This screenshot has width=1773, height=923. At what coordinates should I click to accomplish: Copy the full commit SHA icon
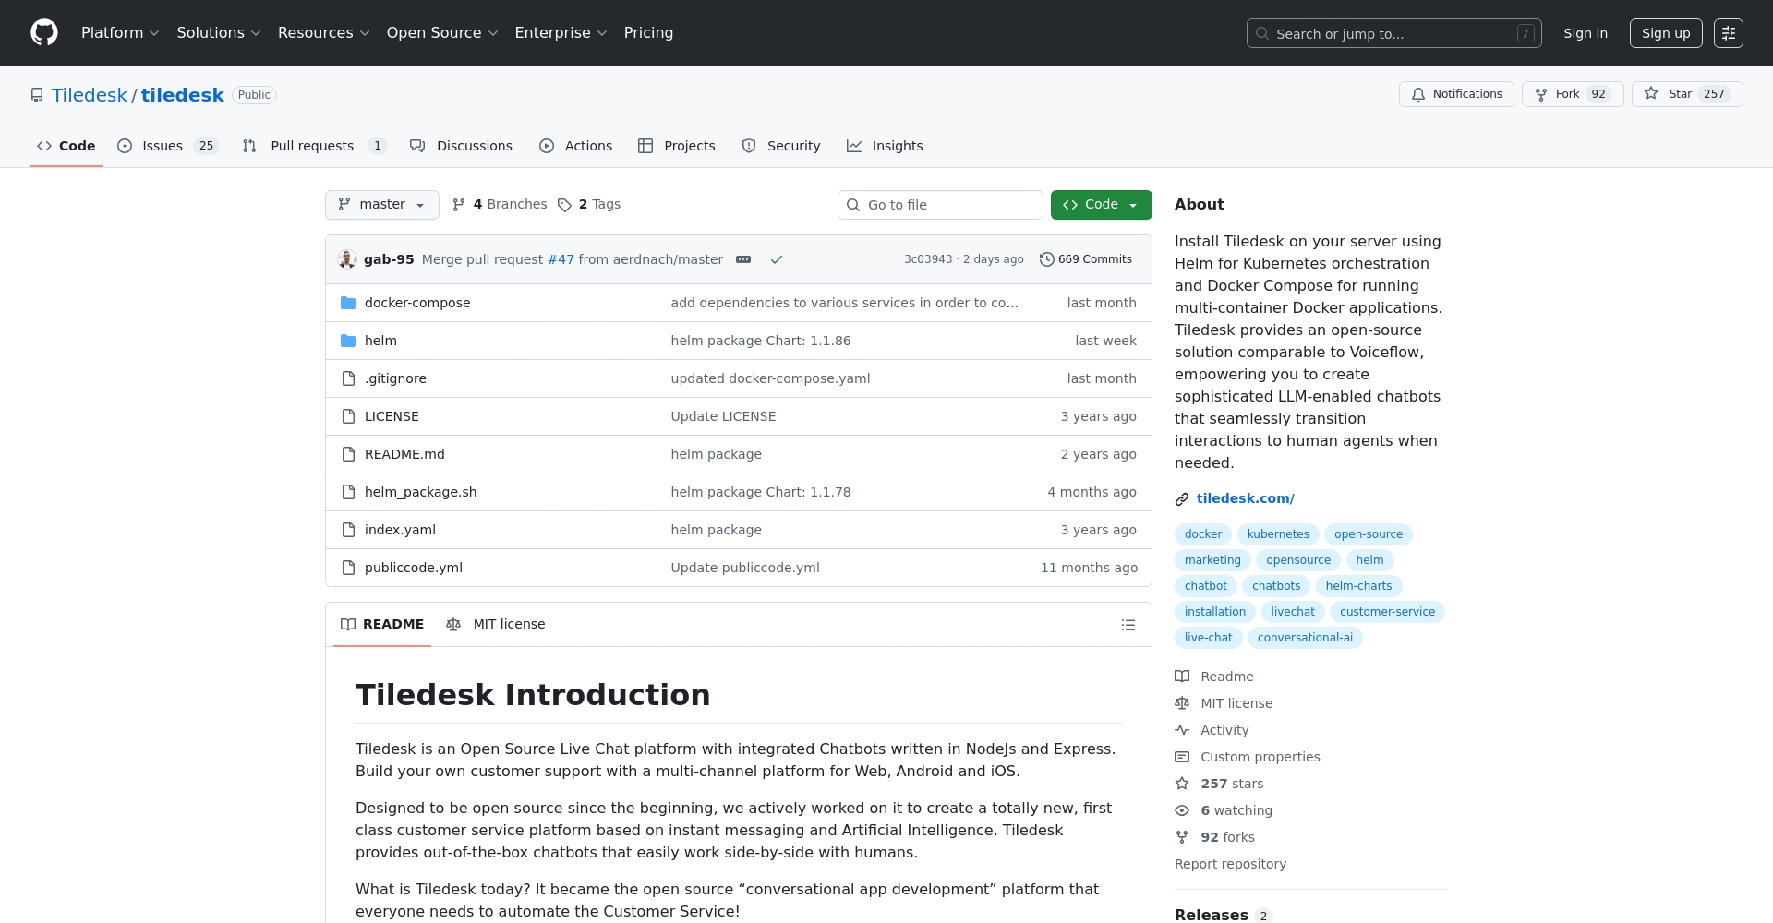point(744,259)
